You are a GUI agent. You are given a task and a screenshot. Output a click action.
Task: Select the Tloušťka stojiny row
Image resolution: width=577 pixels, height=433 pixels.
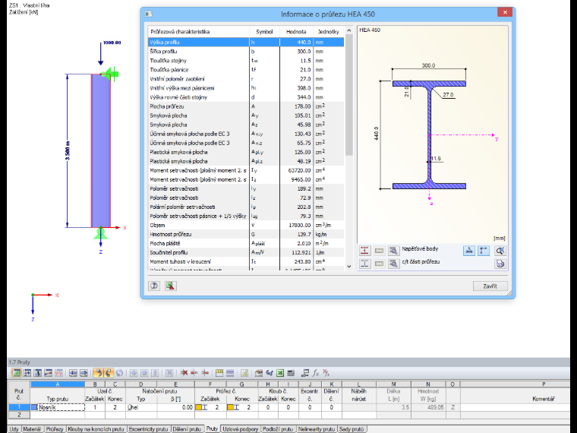(246, 61)
